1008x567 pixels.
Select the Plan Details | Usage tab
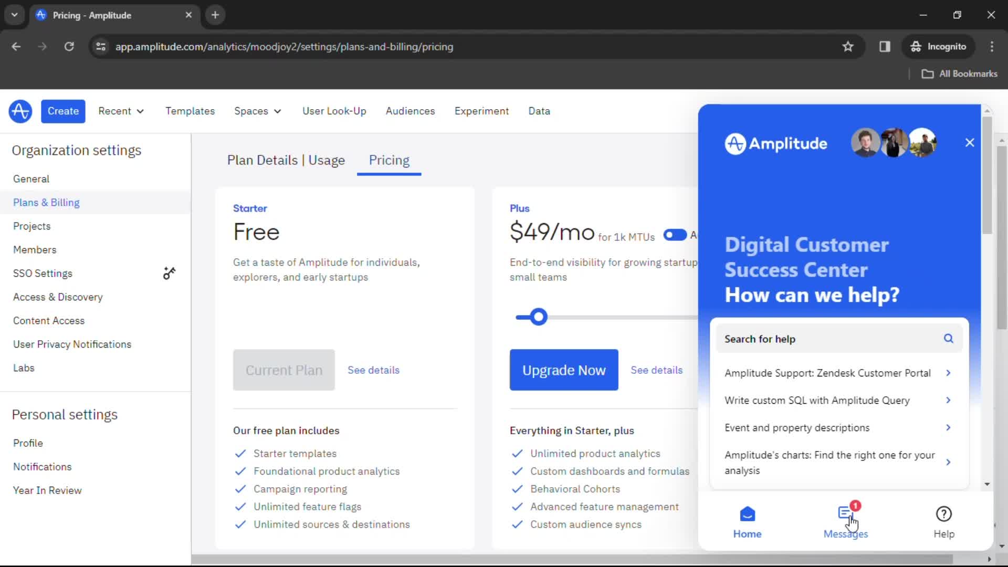coord(286,161)
